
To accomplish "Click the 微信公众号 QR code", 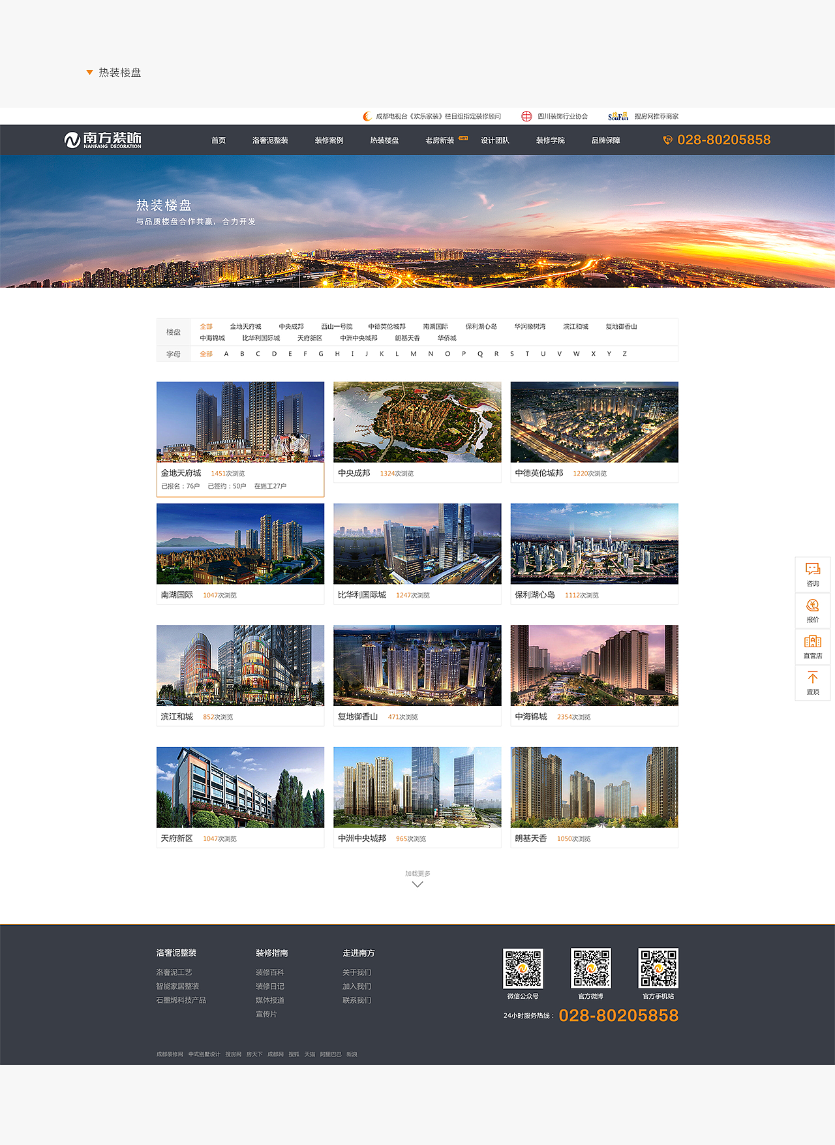I will click(523, 968).
